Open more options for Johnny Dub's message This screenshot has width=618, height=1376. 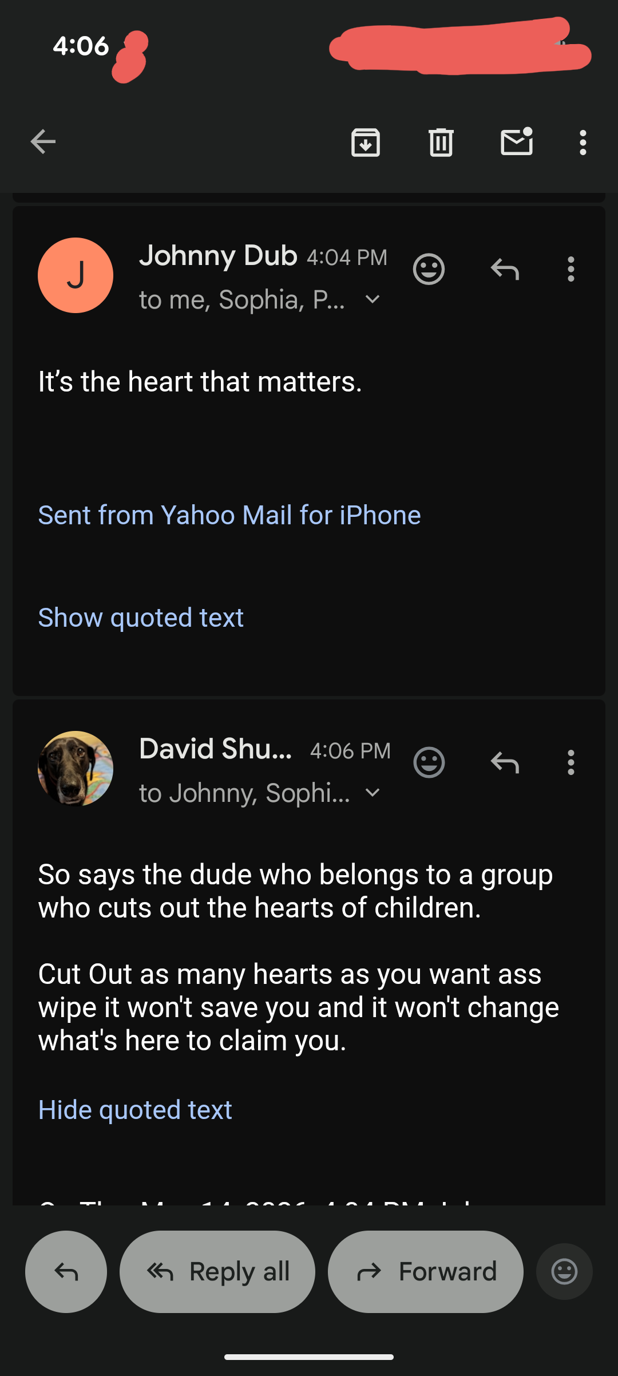tap(571, 268)
